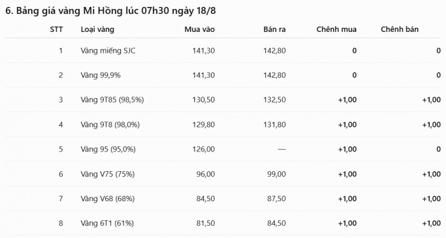Click the Mua vào column header
The width and height of the screenshot is (446, 238).
[x=199, y=29]
